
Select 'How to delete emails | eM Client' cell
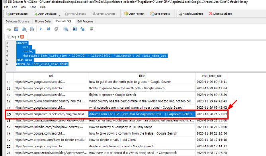[142, 140]
